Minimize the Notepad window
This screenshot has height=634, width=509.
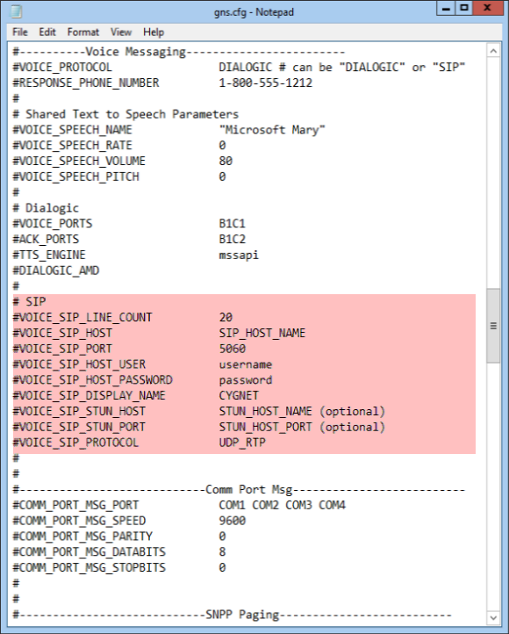tap(446, 8)
